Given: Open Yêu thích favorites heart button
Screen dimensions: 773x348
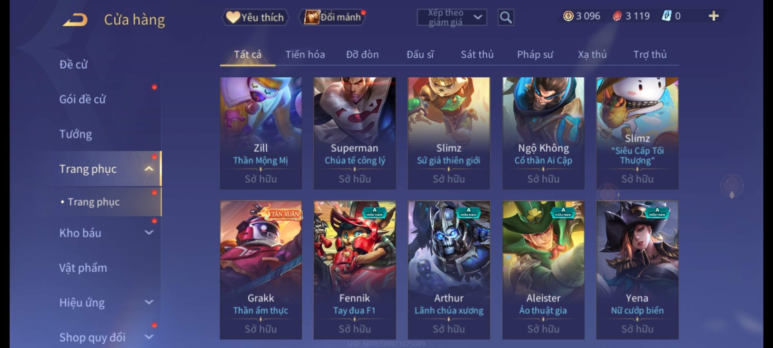Looking at the screenshot, I should point(255,17).
